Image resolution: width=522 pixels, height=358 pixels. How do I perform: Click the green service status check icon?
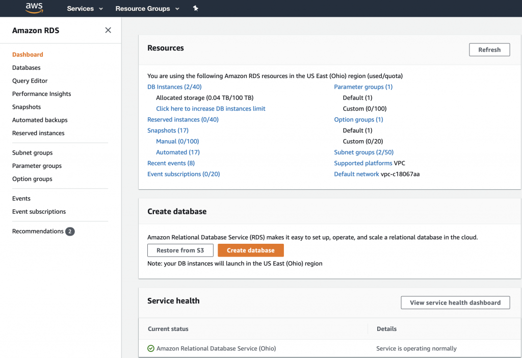point(151,348)
